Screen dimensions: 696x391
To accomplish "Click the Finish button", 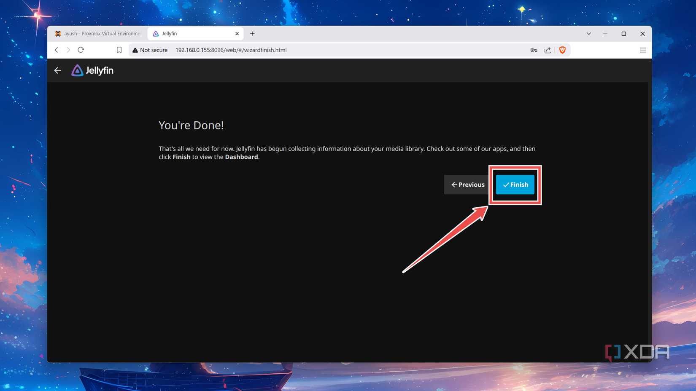I will pyautogui.click(x=515, y=185).
